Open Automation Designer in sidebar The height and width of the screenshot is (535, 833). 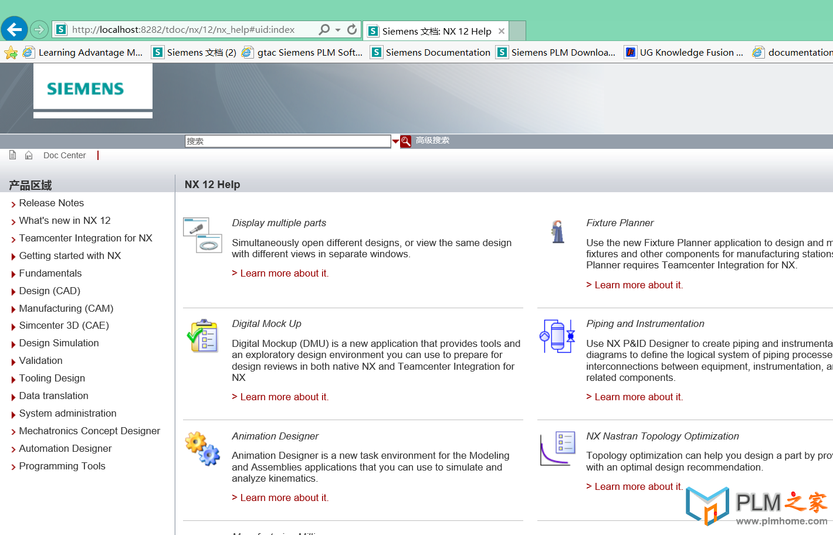(x=65, y=449)
